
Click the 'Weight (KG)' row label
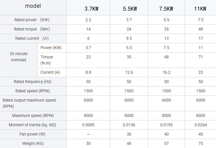[x=33, y=144]
